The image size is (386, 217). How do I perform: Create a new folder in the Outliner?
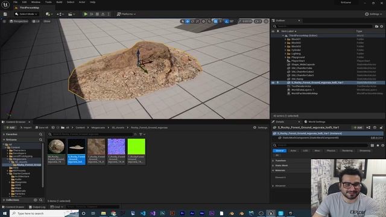376,26
